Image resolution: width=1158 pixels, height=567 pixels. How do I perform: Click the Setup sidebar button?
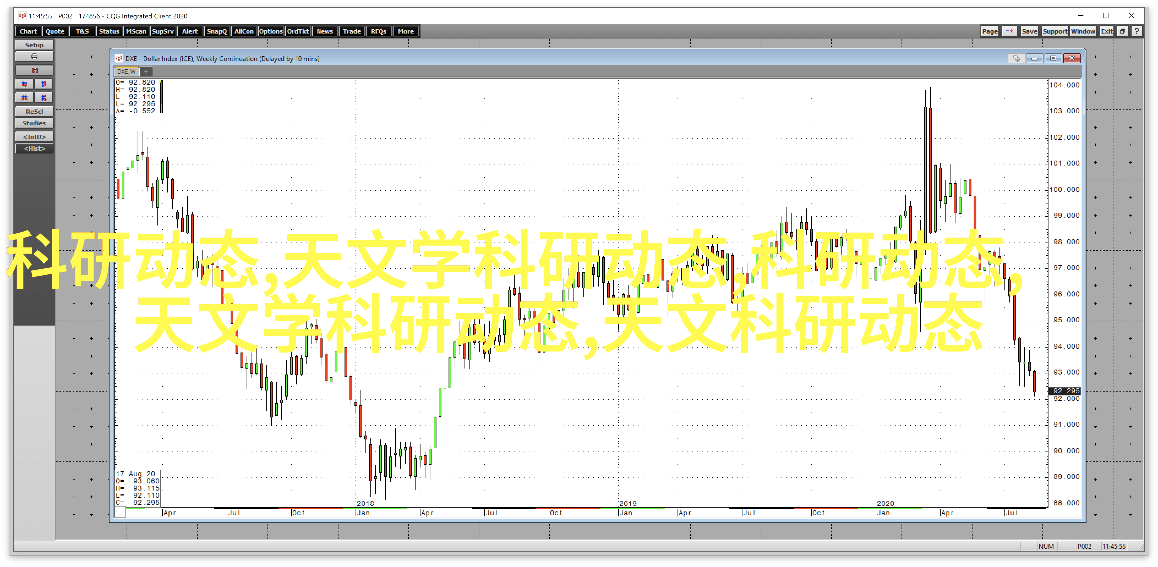pos(34,45)
